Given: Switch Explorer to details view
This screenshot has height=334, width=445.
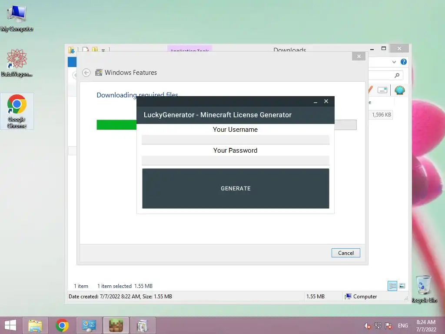Looking at the screenshot, I should point(392,286).
